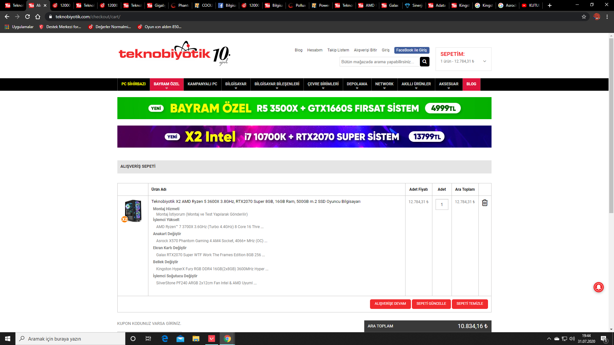Click the quantity (Adet) input field

tap(442, 204)
